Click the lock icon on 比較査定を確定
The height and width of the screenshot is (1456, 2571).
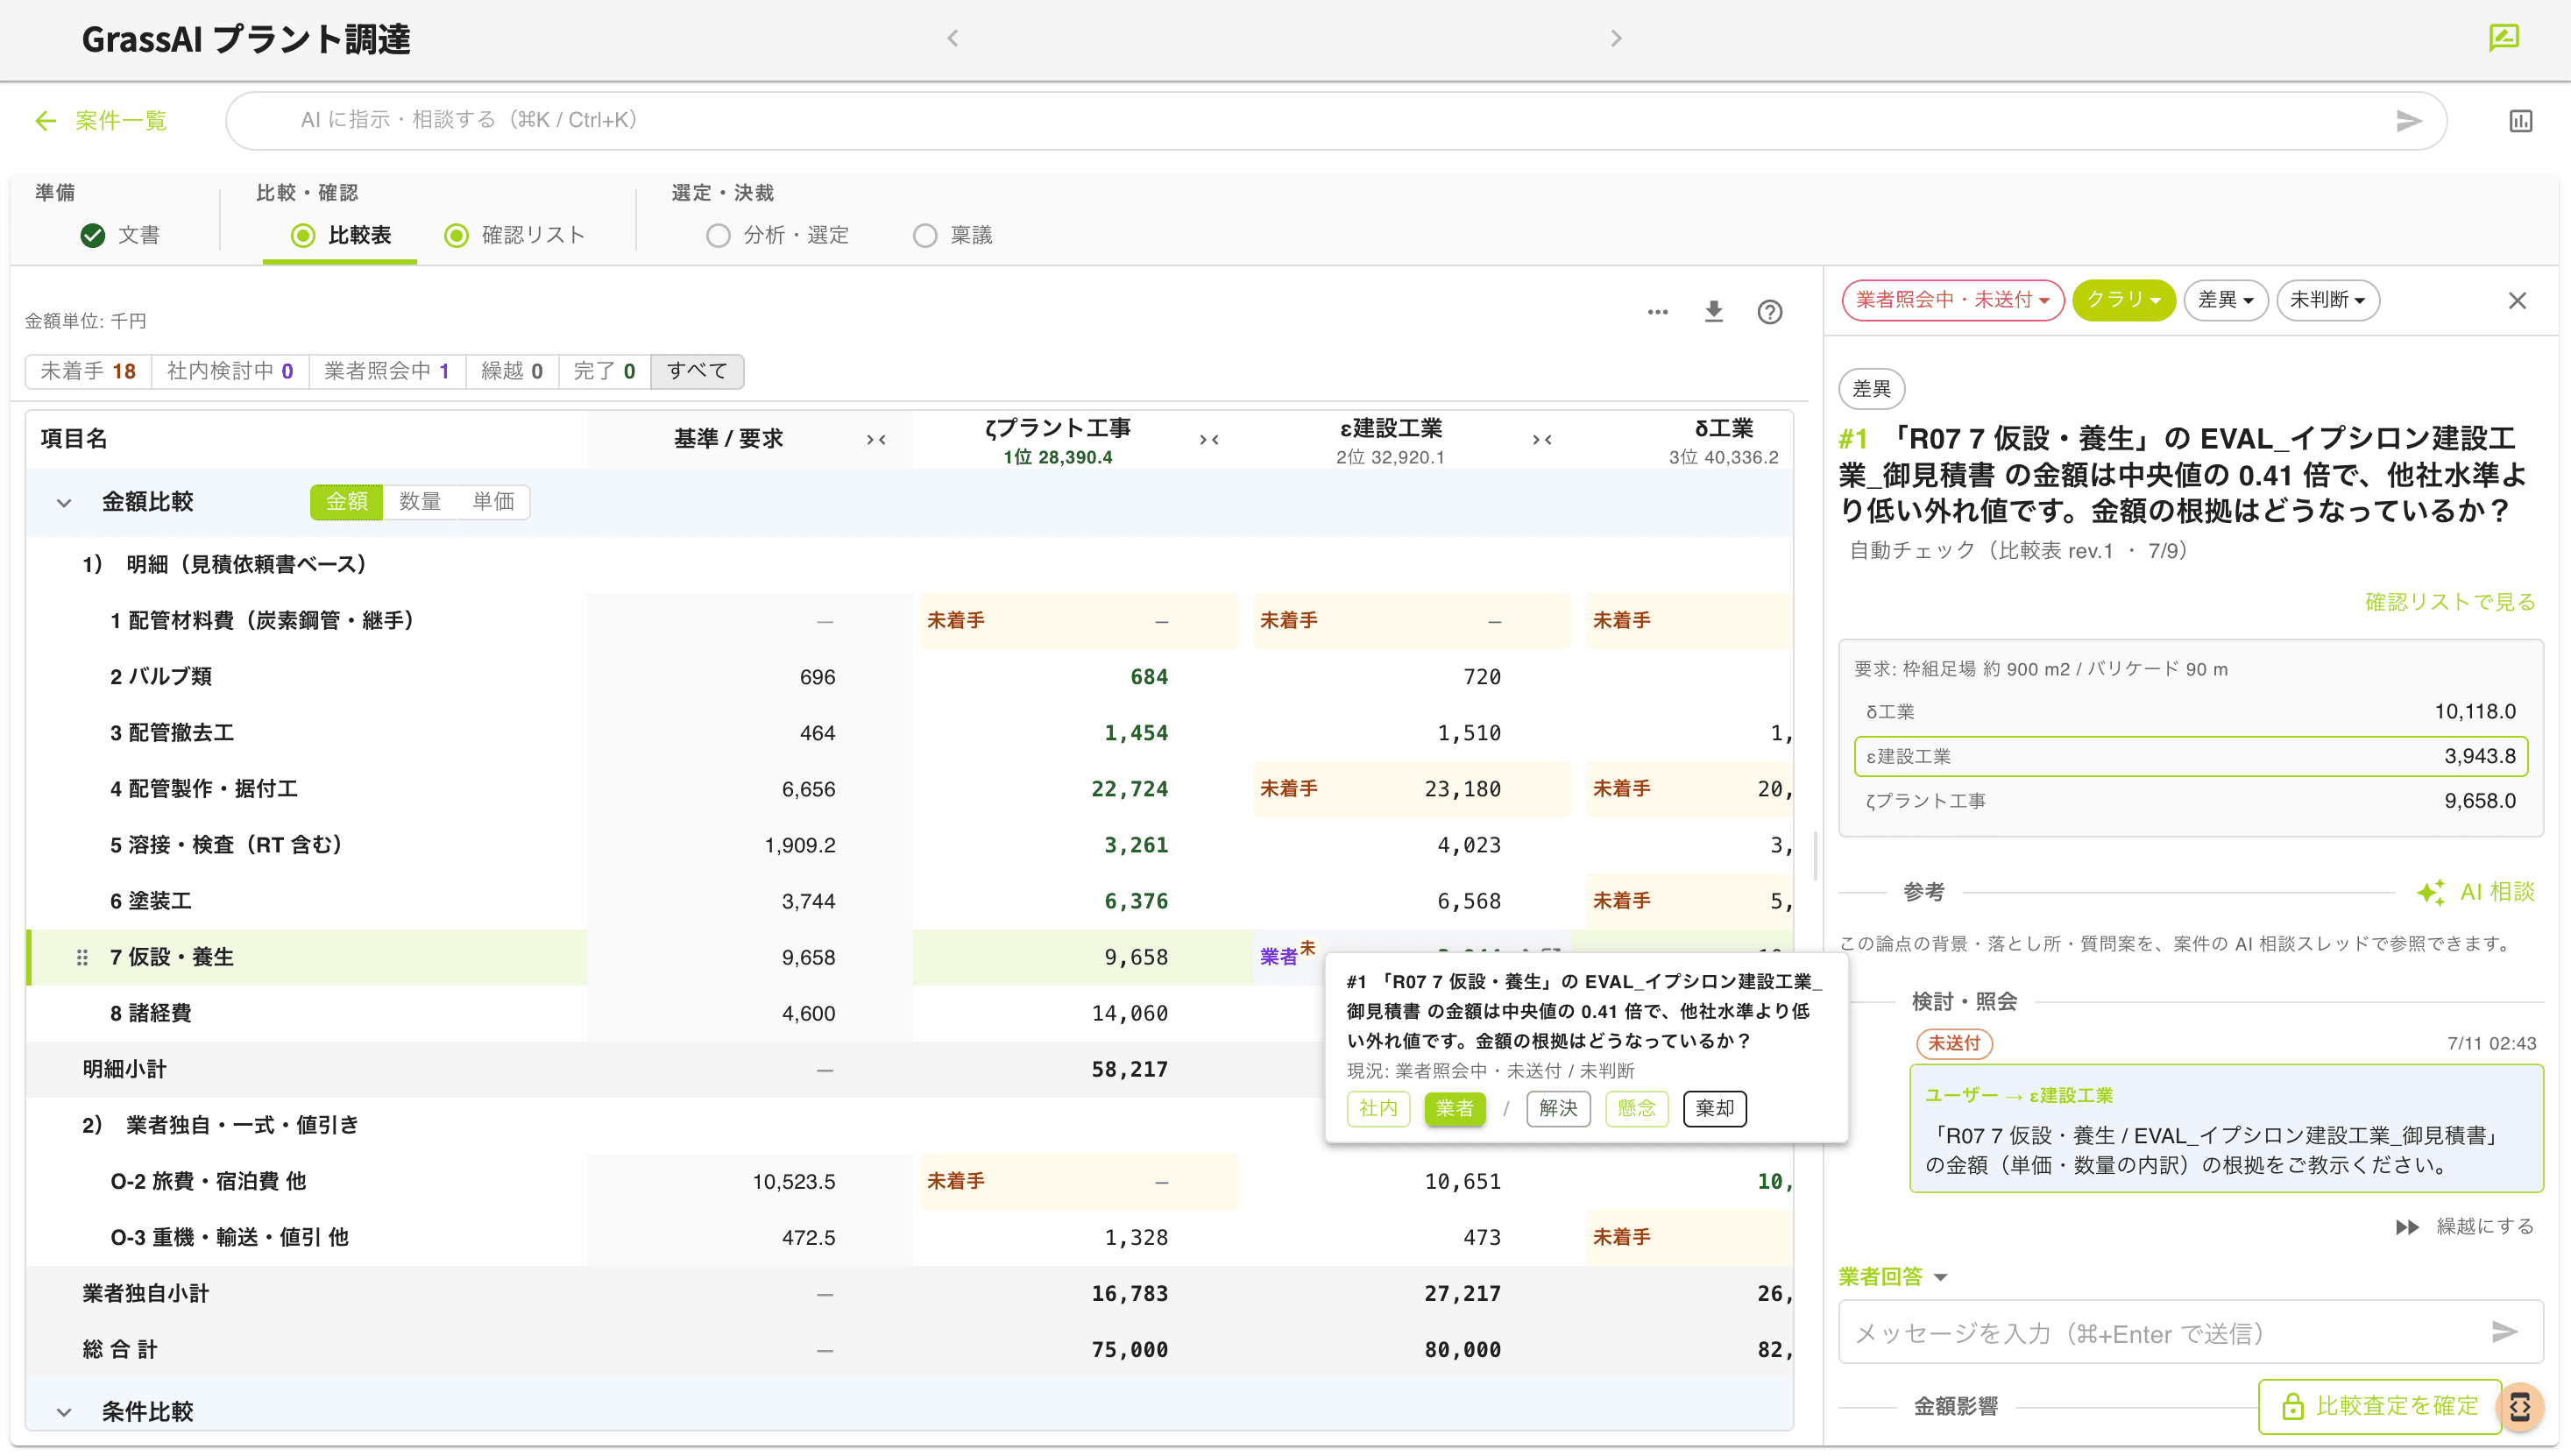[x=2292, y=1407]
